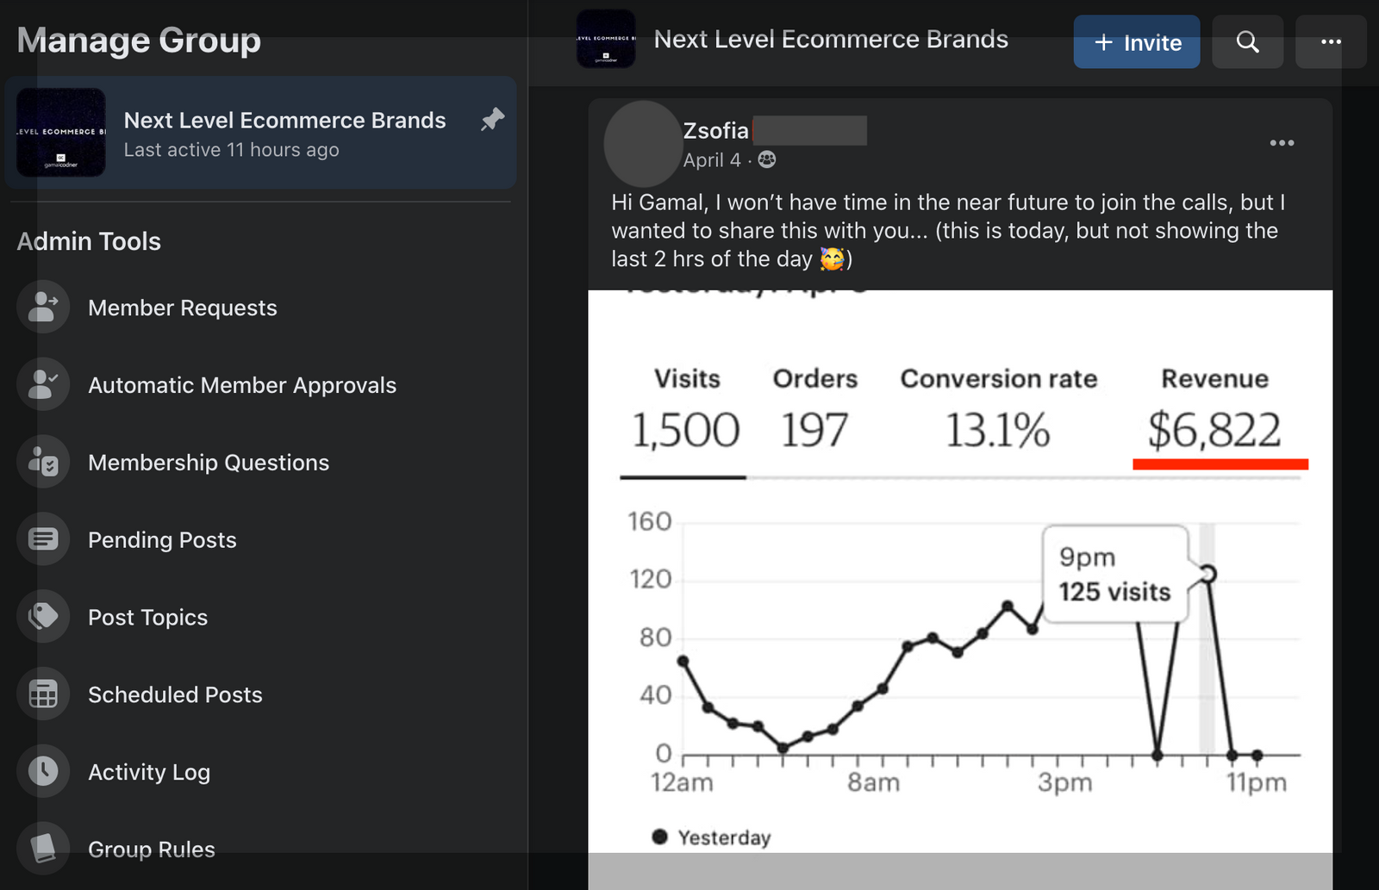Click Zsofia's profile picture avatar
The image size is (1379, 890).
642,144
